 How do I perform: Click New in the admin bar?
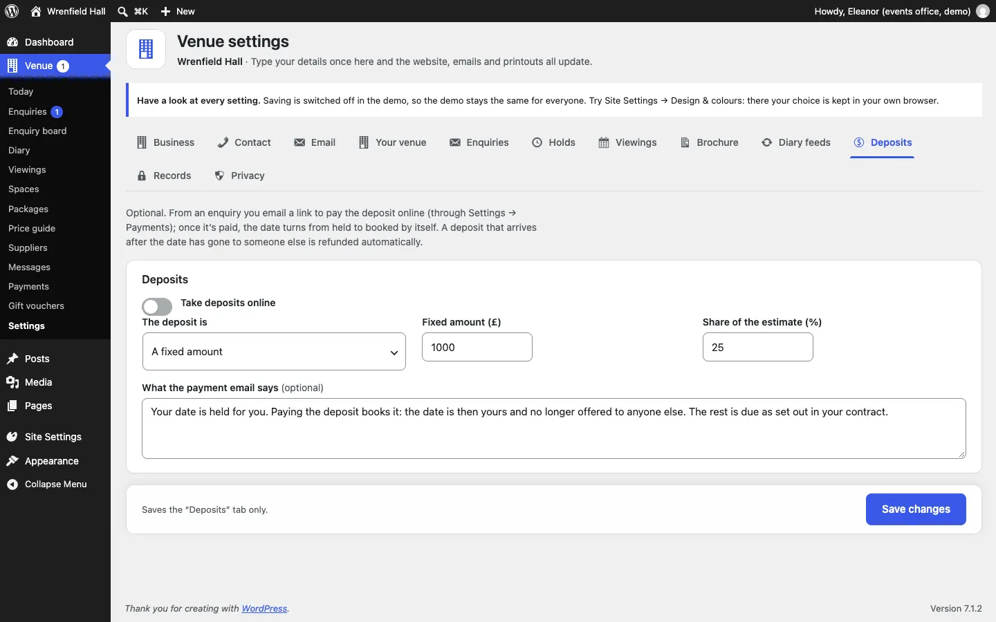tap(178, 11)
